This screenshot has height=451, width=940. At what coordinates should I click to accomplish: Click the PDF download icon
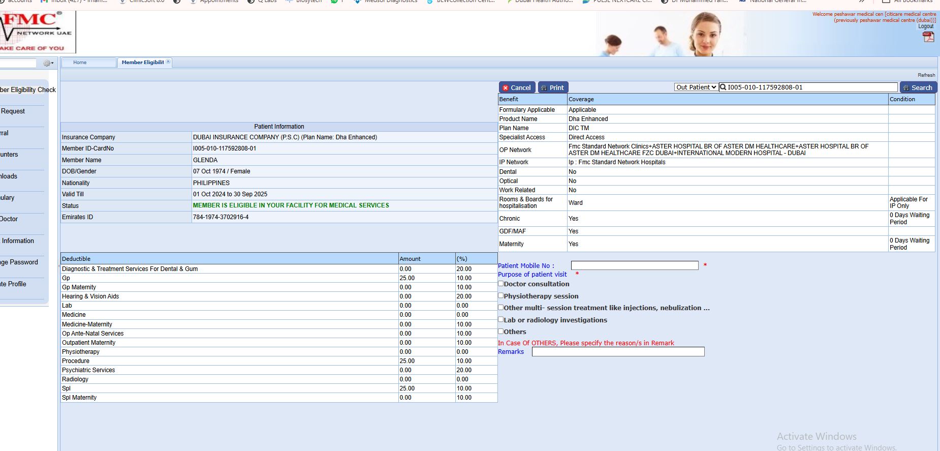pyautogui.click(x=928, y=37)
